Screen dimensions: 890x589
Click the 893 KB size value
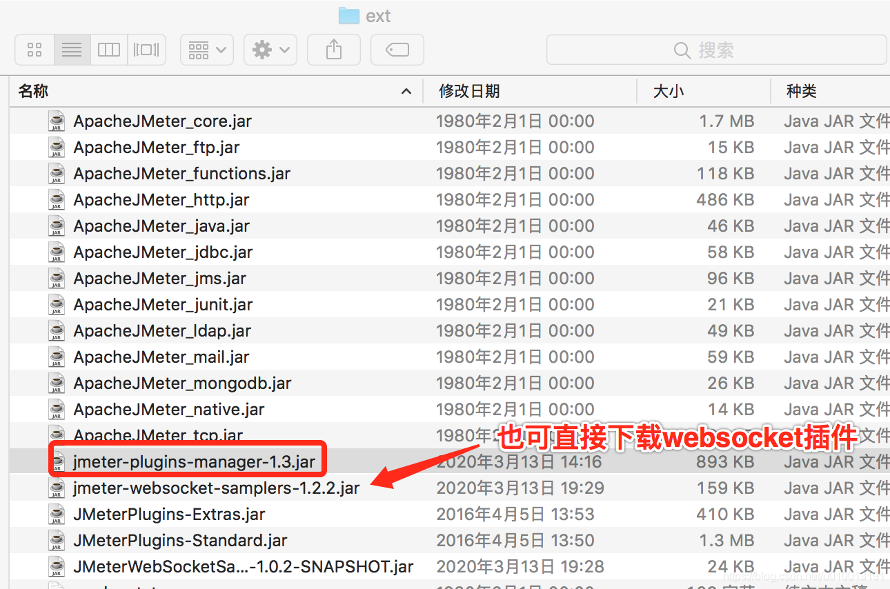[725, 462]
